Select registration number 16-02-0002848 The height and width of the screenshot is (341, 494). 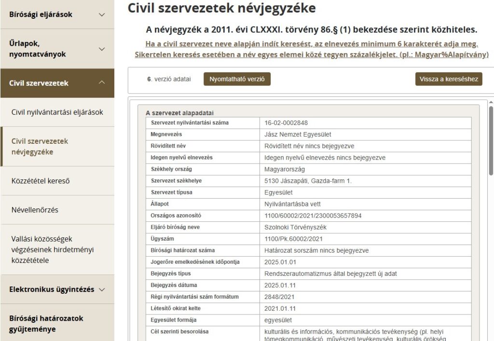pyautogui.click(x=286, y=123)
